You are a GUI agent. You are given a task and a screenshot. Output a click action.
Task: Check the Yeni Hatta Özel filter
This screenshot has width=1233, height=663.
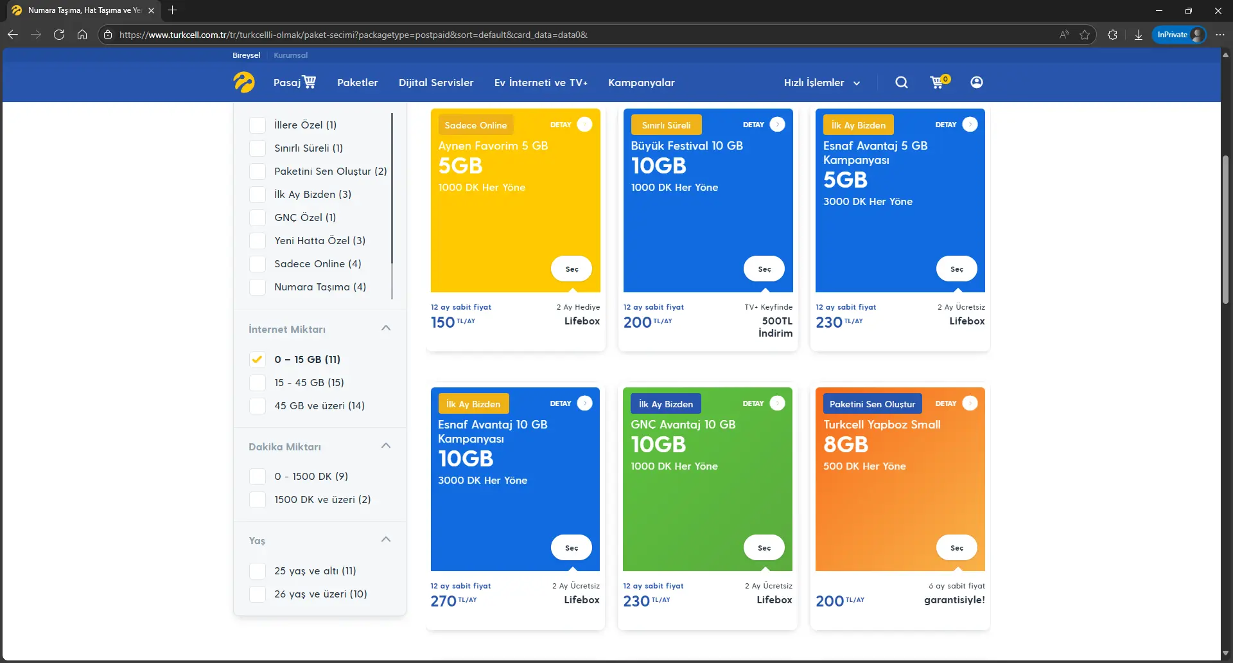tap(258, 241)
